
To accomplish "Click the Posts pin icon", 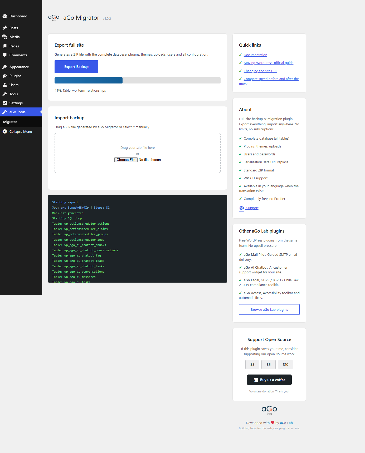I will pos(5,28).
